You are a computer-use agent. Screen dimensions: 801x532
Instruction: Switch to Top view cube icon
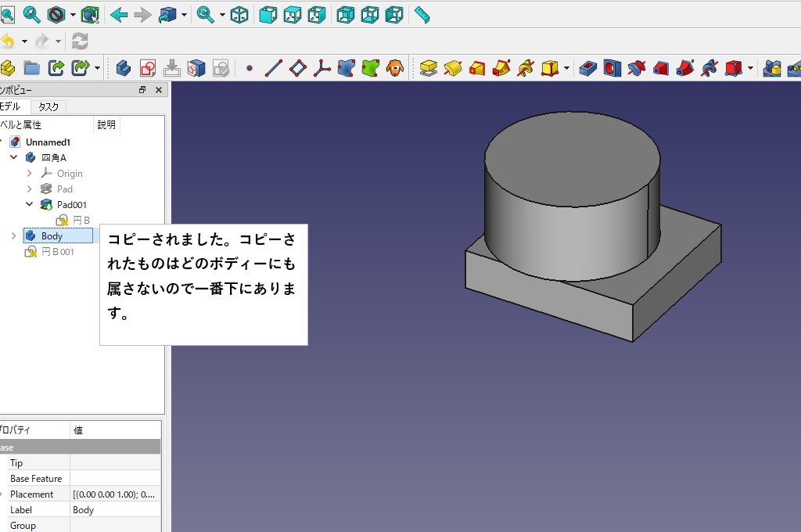point(293,15)
